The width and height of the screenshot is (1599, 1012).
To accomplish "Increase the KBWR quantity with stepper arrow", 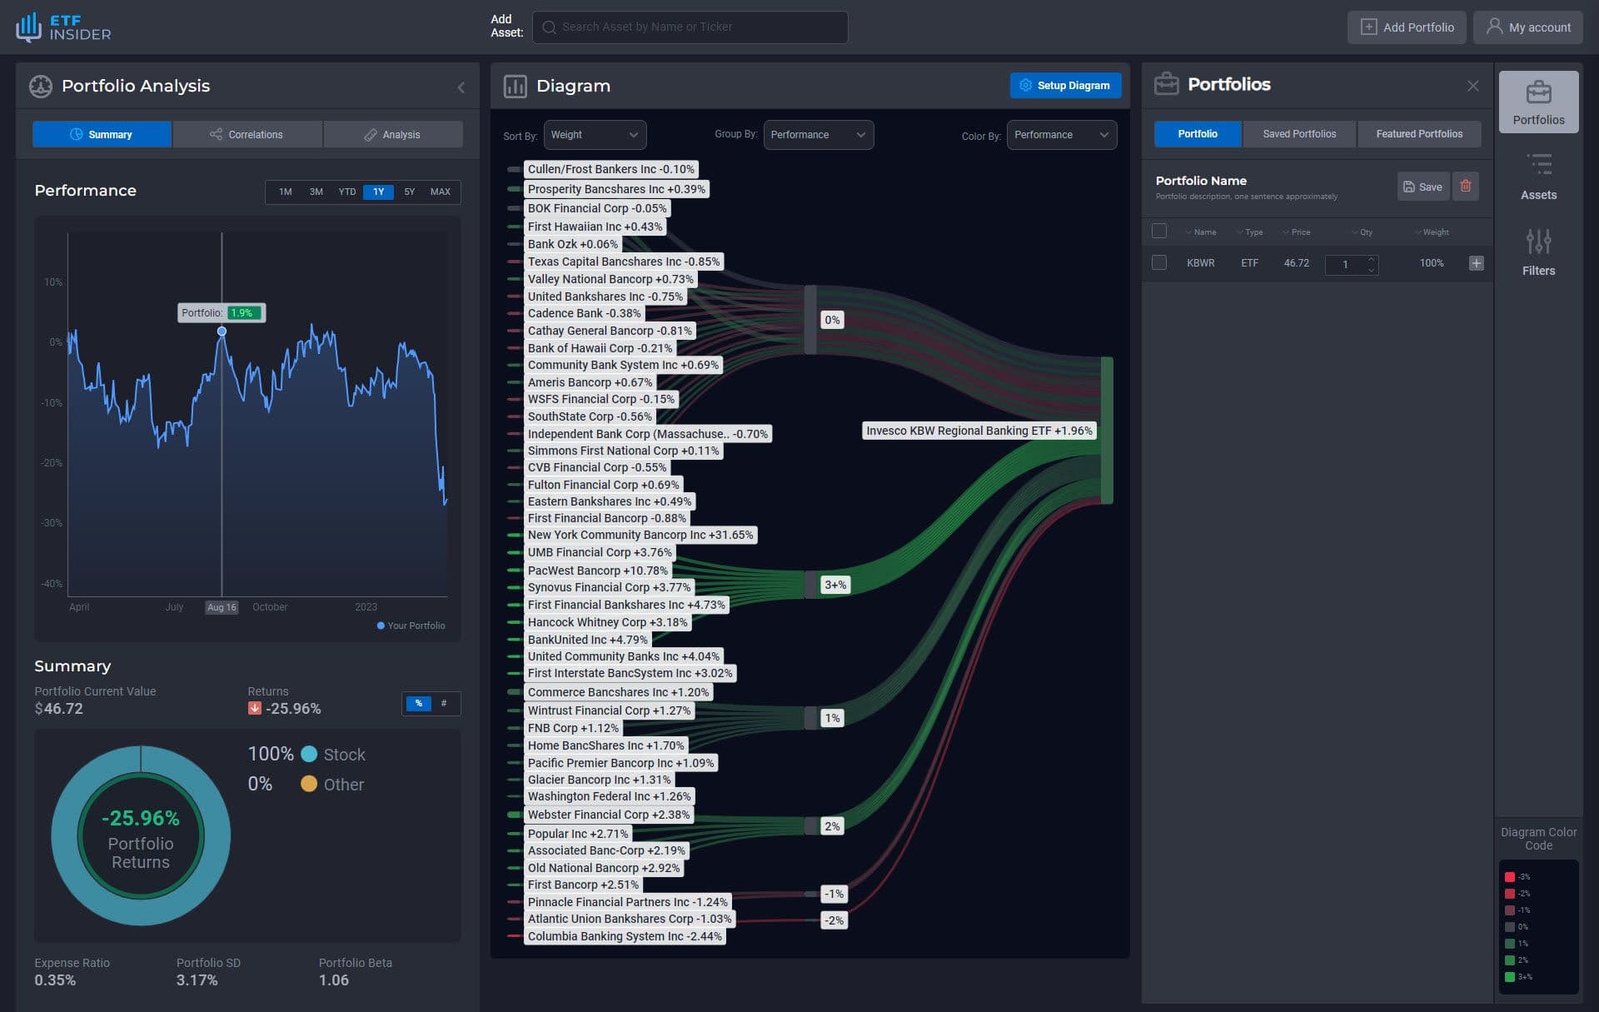I will point(1371,259).
